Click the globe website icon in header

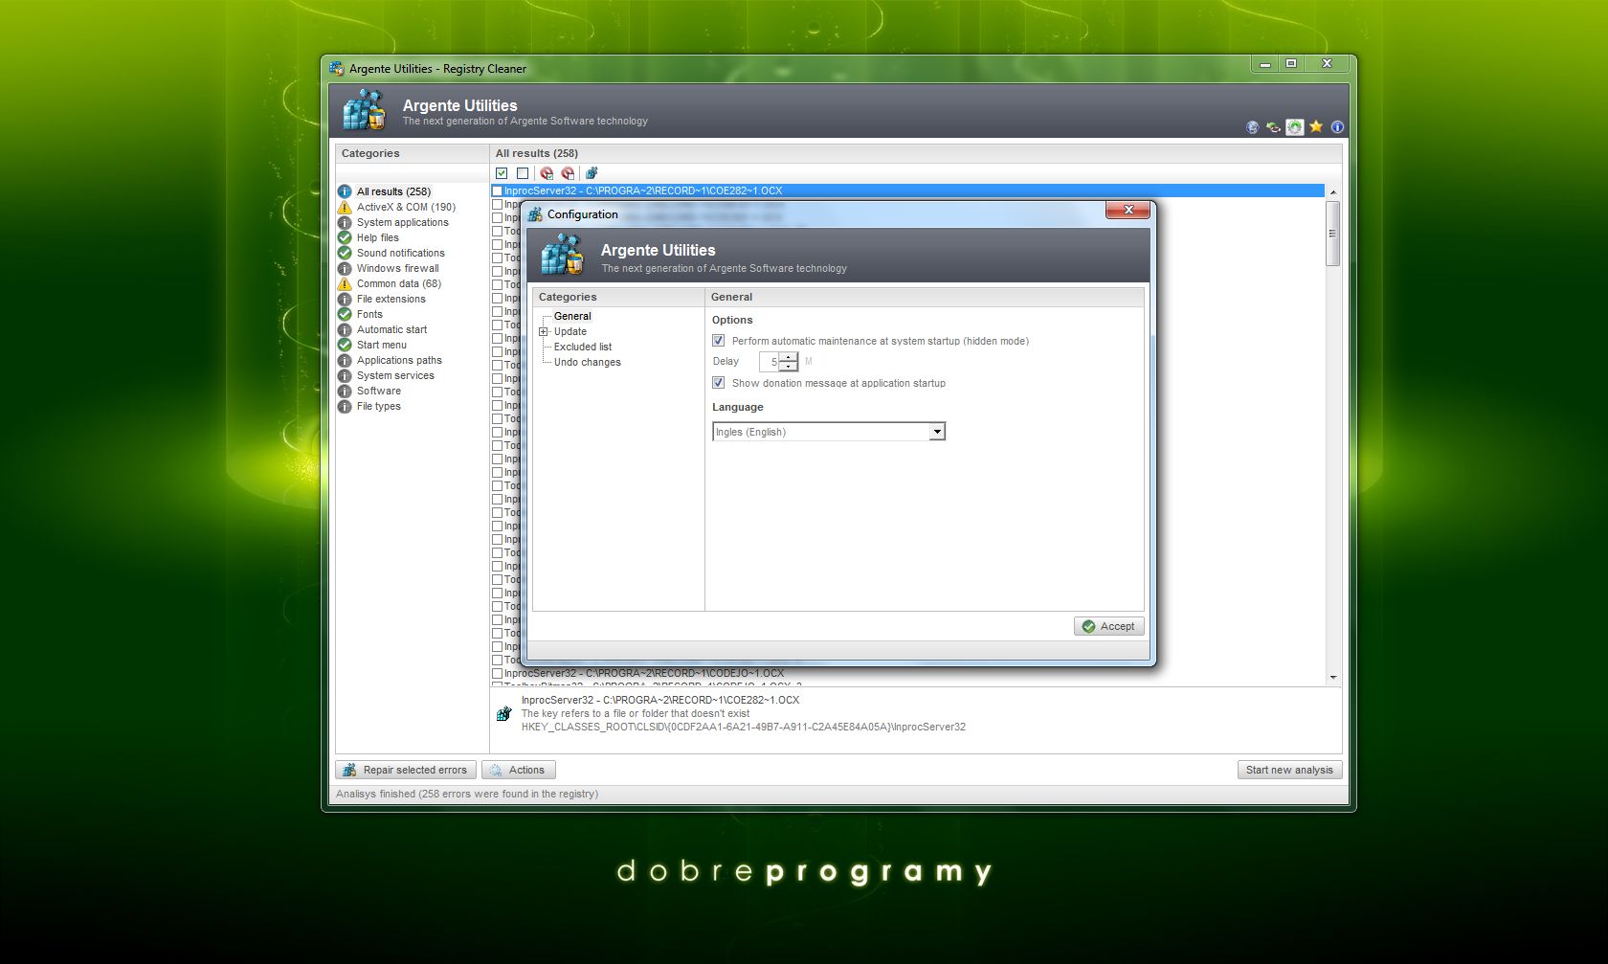(x=1252, y=127)
